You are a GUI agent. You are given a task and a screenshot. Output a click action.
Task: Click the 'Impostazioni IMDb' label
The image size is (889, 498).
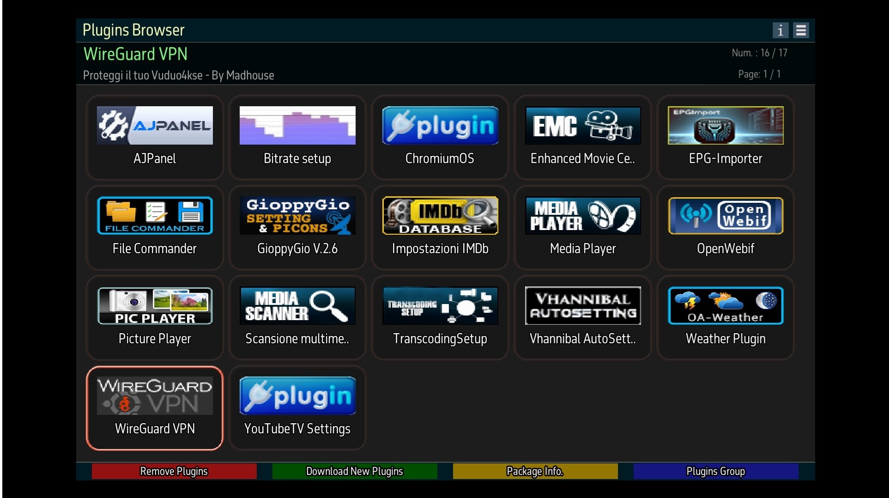point(440,249)
